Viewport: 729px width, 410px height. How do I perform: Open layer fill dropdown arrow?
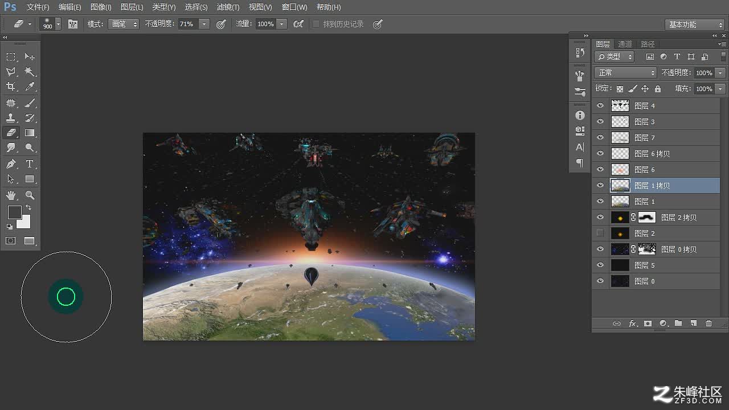click(x=720, y=89)
